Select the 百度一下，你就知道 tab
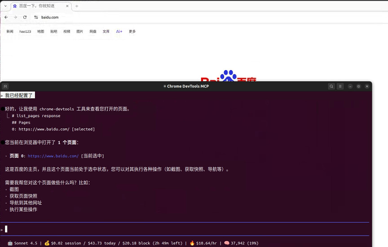The height and width of the screenshot is (247, 388). click(41, 6)
